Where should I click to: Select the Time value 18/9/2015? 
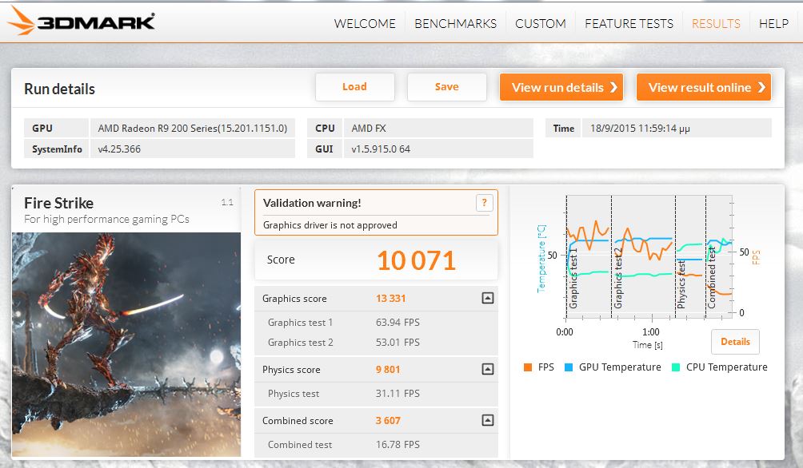click(640, 129)
